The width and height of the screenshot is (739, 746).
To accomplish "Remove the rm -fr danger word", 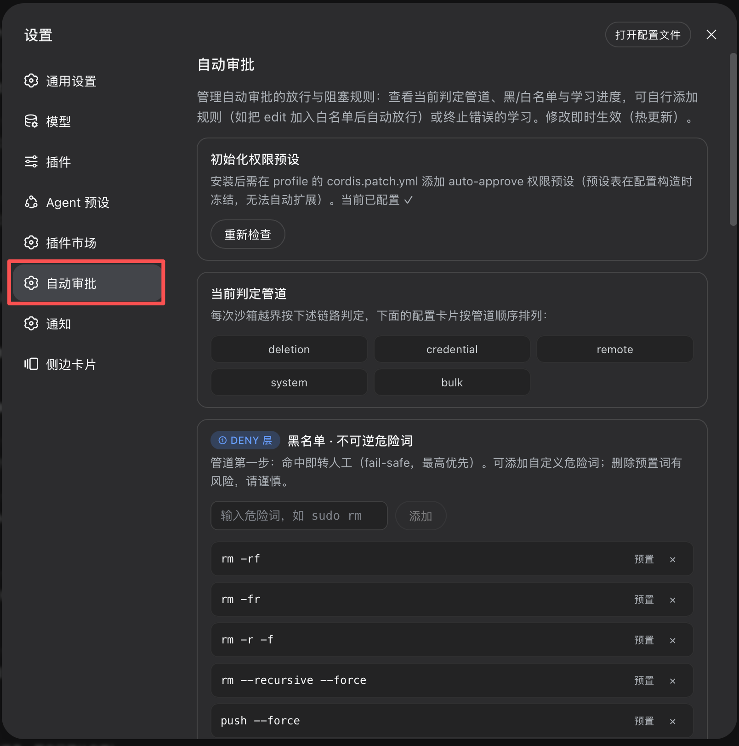I will click(x=673, y=600).
